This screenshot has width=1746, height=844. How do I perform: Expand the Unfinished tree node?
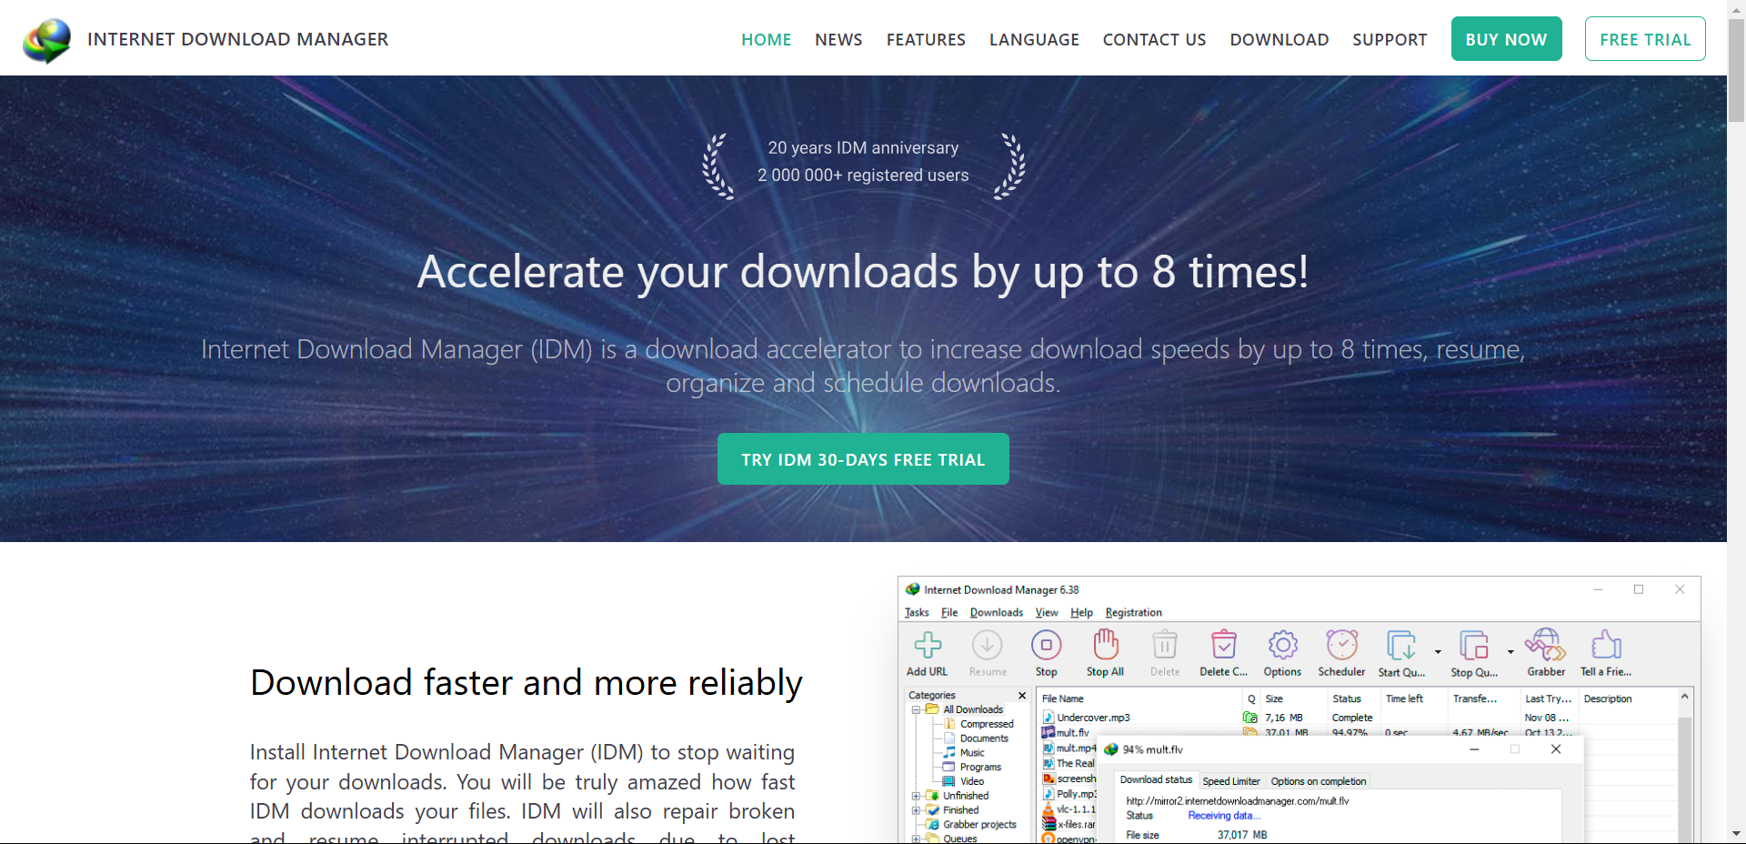click(x=917, y=796)
